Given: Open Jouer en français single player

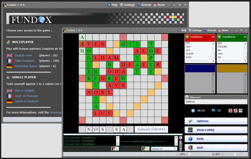Looking at the screenshot, I should [x=26, y=96].
